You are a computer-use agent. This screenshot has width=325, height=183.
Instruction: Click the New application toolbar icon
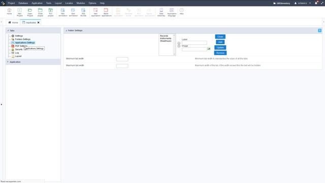95,12
